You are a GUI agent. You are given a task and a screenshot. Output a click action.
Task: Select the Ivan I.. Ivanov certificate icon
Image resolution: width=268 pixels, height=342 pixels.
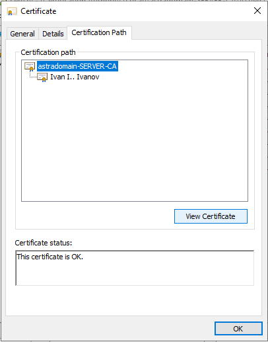[42, 77]
